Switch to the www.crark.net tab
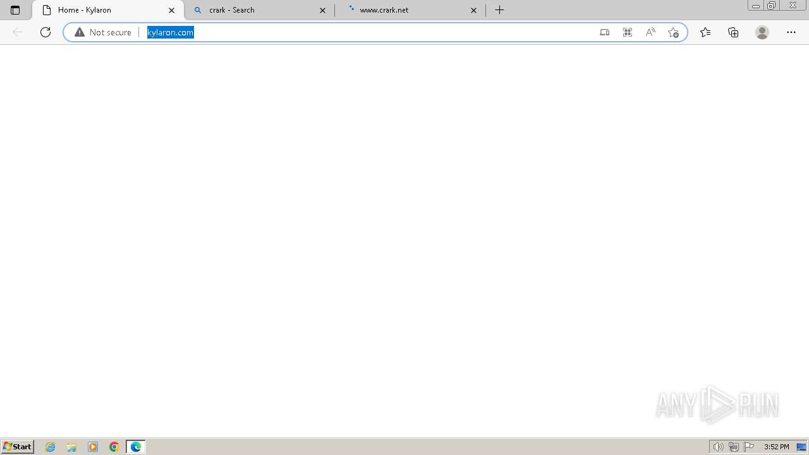 411,10
